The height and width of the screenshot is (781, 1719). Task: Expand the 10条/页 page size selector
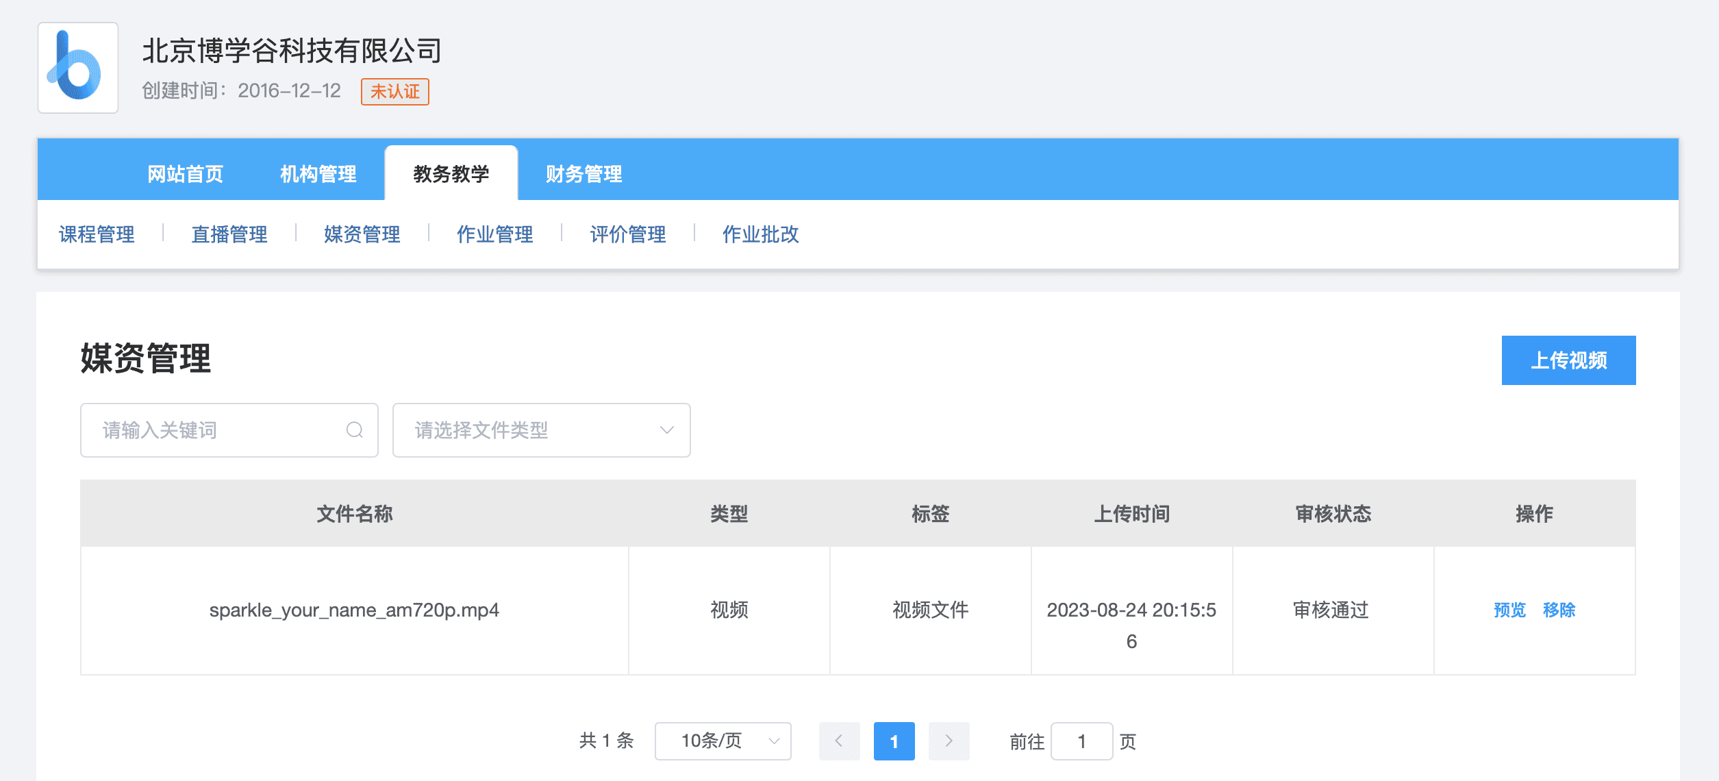(723, 741)
